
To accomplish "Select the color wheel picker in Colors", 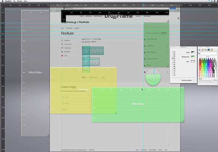I will pos(200,50).
